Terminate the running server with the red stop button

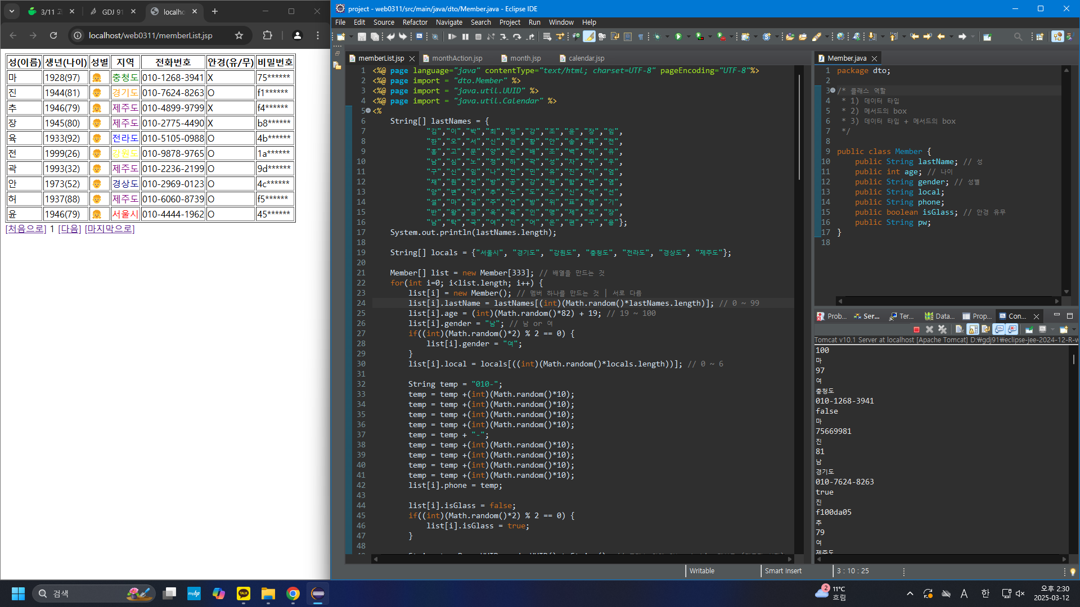[x=916, y=329]
